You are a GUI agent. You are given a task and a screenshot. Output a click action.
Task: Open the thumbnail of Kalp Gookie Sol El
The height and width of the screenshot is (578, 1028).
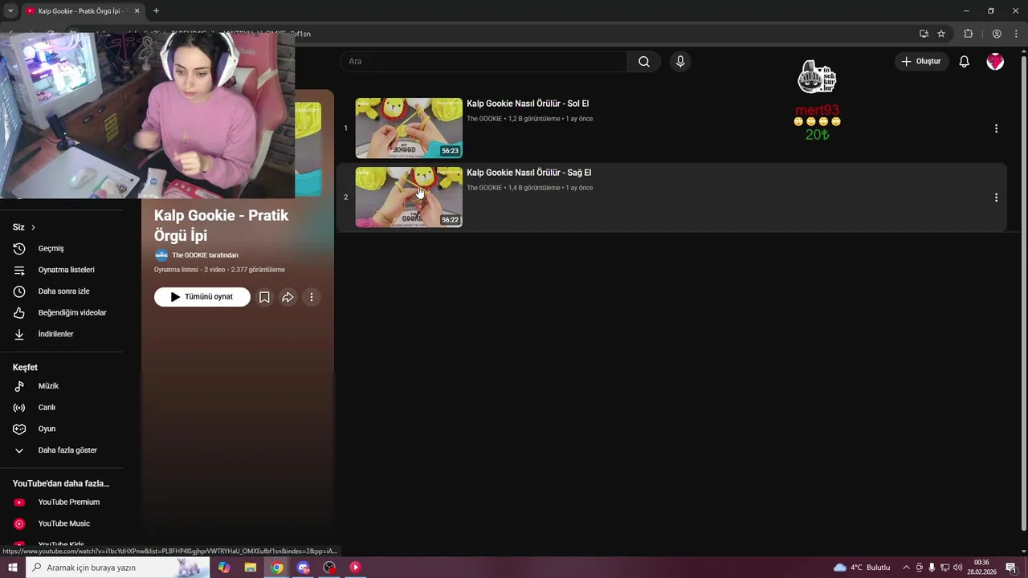(x=409, y=128)
